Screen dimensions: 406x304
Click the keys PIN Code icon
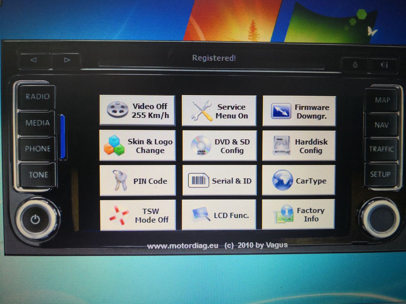coord(119,180)
